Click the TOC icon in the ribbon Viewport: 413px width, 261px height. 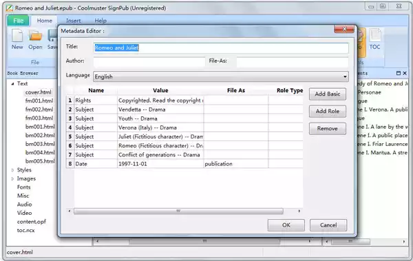375,36
